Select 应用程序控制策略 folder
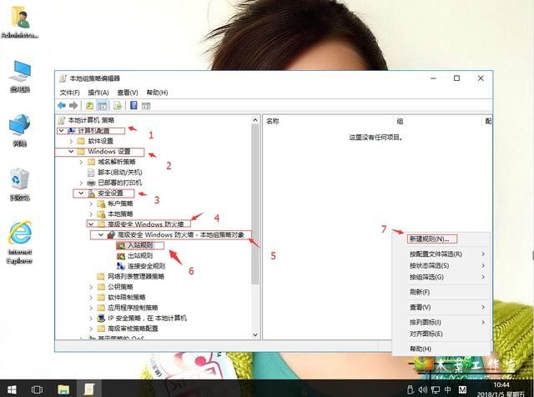 pyautogui.click(x=133, y=308)
